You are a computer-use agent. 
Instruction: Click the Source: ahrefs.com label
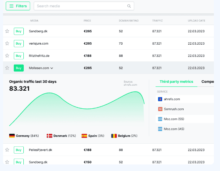[x=130, y=83]
